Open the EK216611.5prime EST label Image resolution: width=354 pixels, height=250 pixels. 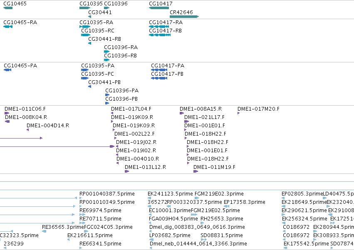[90, 236]
